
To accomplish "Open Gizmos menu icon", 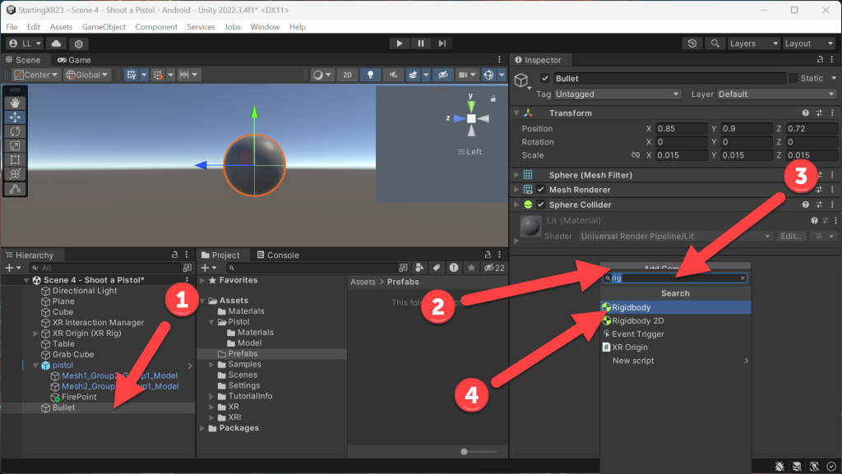I will tap(488, 75).
